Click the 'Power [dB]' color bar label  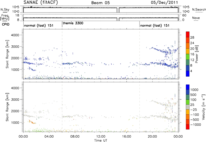point(196,54)
